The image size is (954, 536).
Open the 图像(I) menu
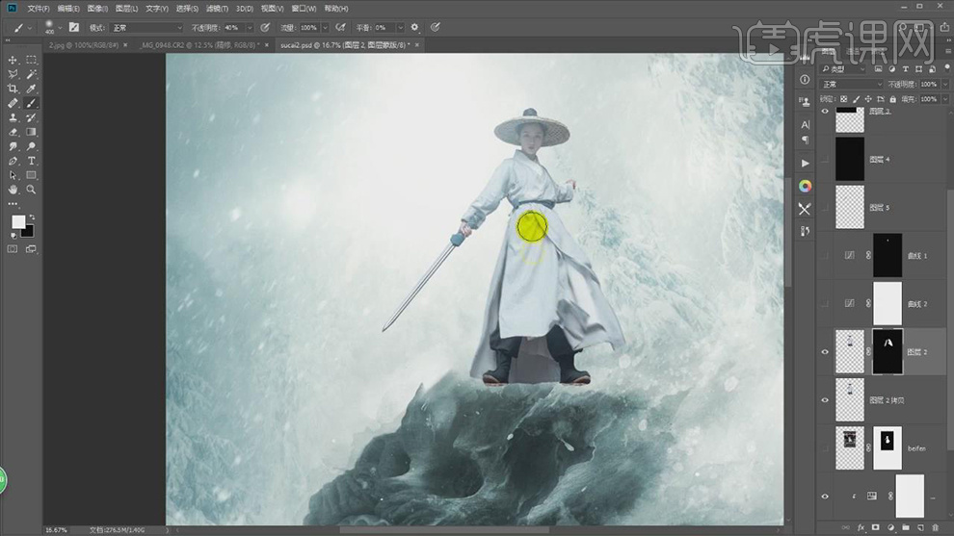click(x=97, y=9)
